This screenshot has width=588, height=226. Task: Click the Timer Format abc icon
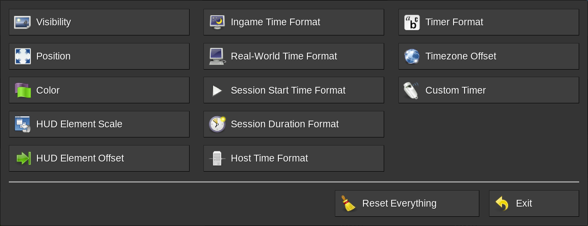(412, 22)
